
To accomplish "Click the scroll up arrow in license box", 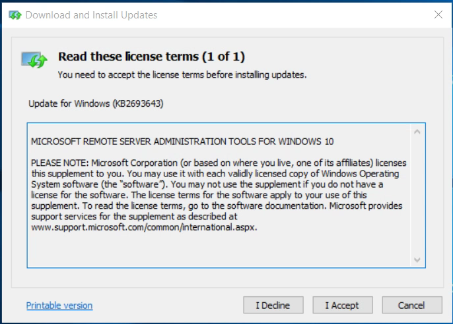I will [417, 132].
